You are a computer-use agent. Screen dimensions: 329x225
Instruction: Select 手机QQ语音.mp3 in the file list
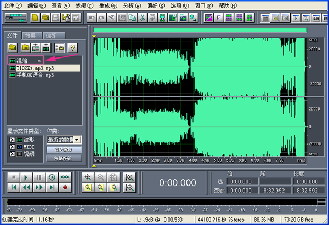pyautogui.click(x=32, y=75)
